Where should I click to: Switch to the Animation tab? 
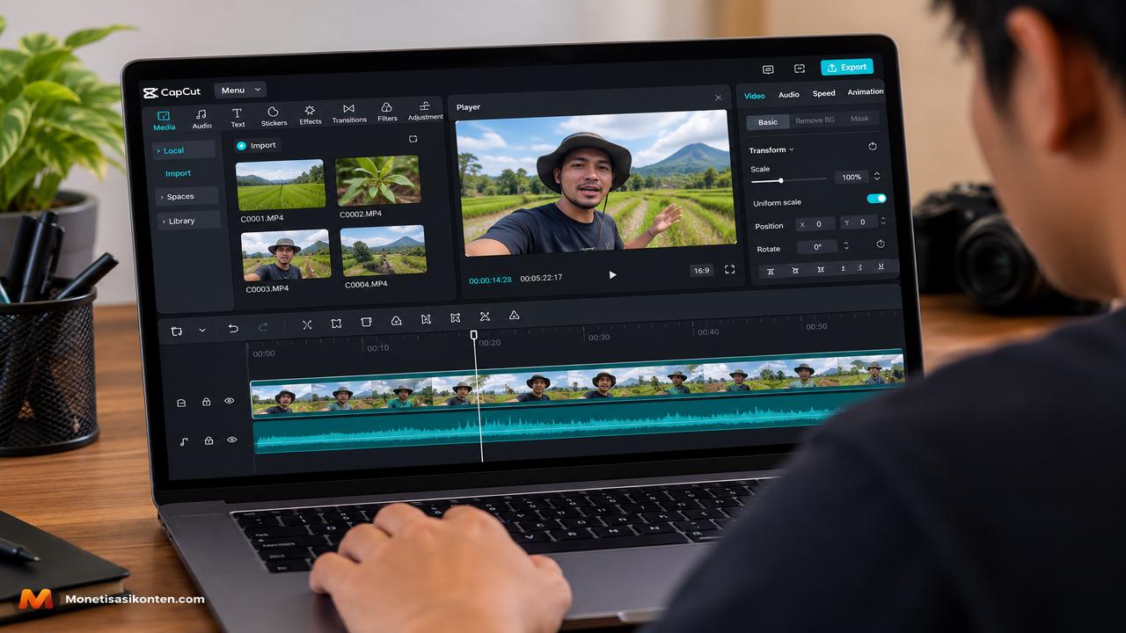click(x=866, y=91)
